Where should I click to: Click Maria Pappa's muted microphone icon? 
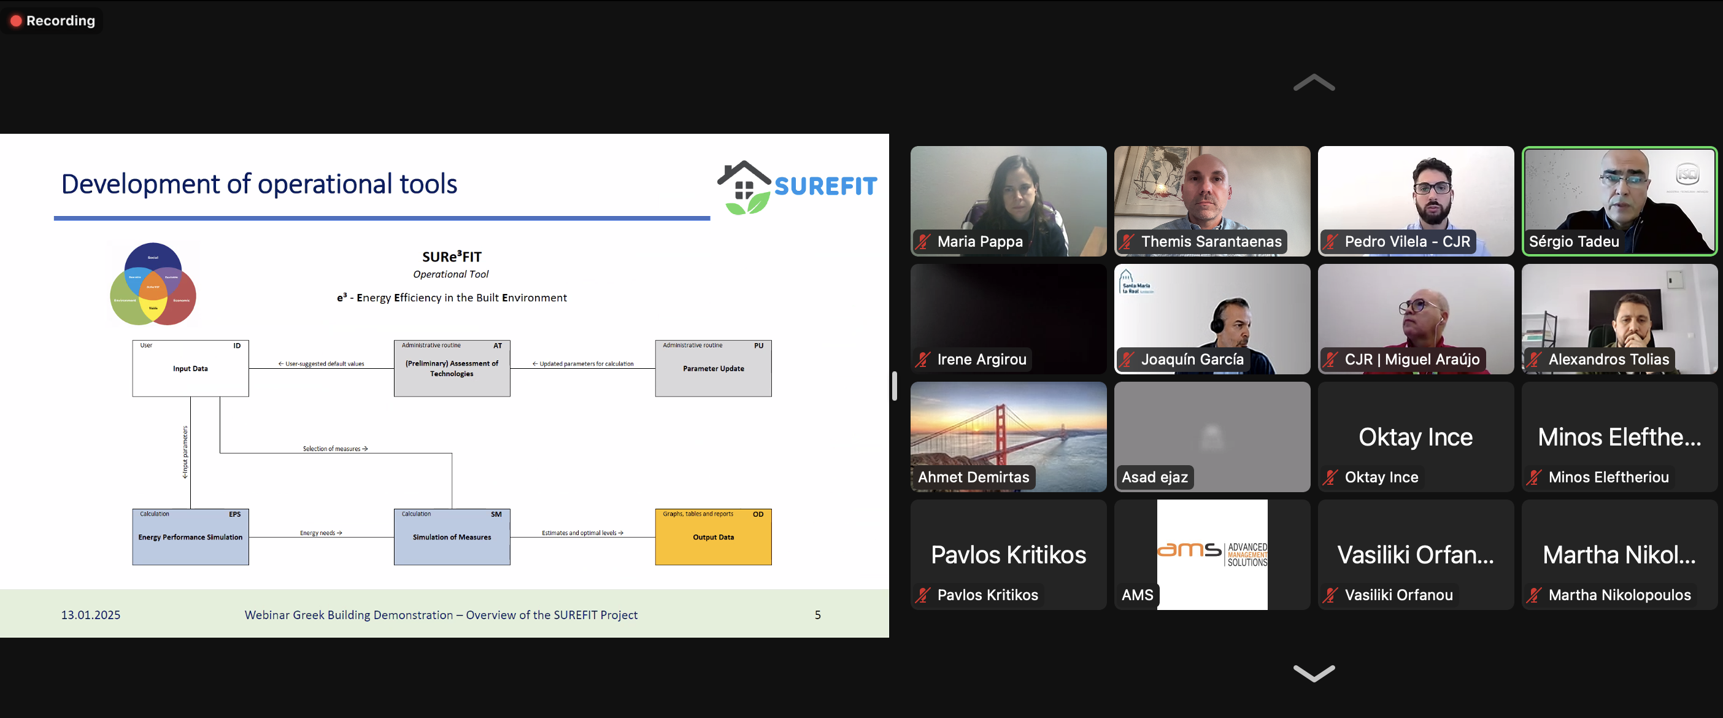tap(923, 242)
